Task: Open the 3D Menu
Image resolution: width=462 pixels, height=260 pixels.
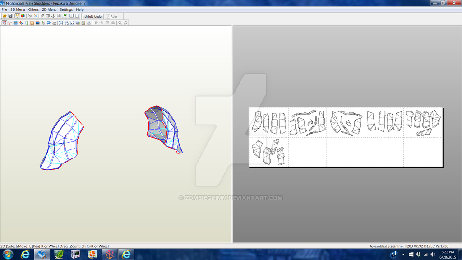Action: pos(18,9)
